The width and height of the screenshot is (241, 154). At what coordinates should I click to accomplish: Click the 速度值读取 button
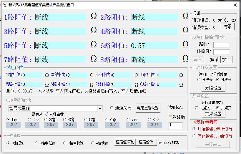click(125, 142)
